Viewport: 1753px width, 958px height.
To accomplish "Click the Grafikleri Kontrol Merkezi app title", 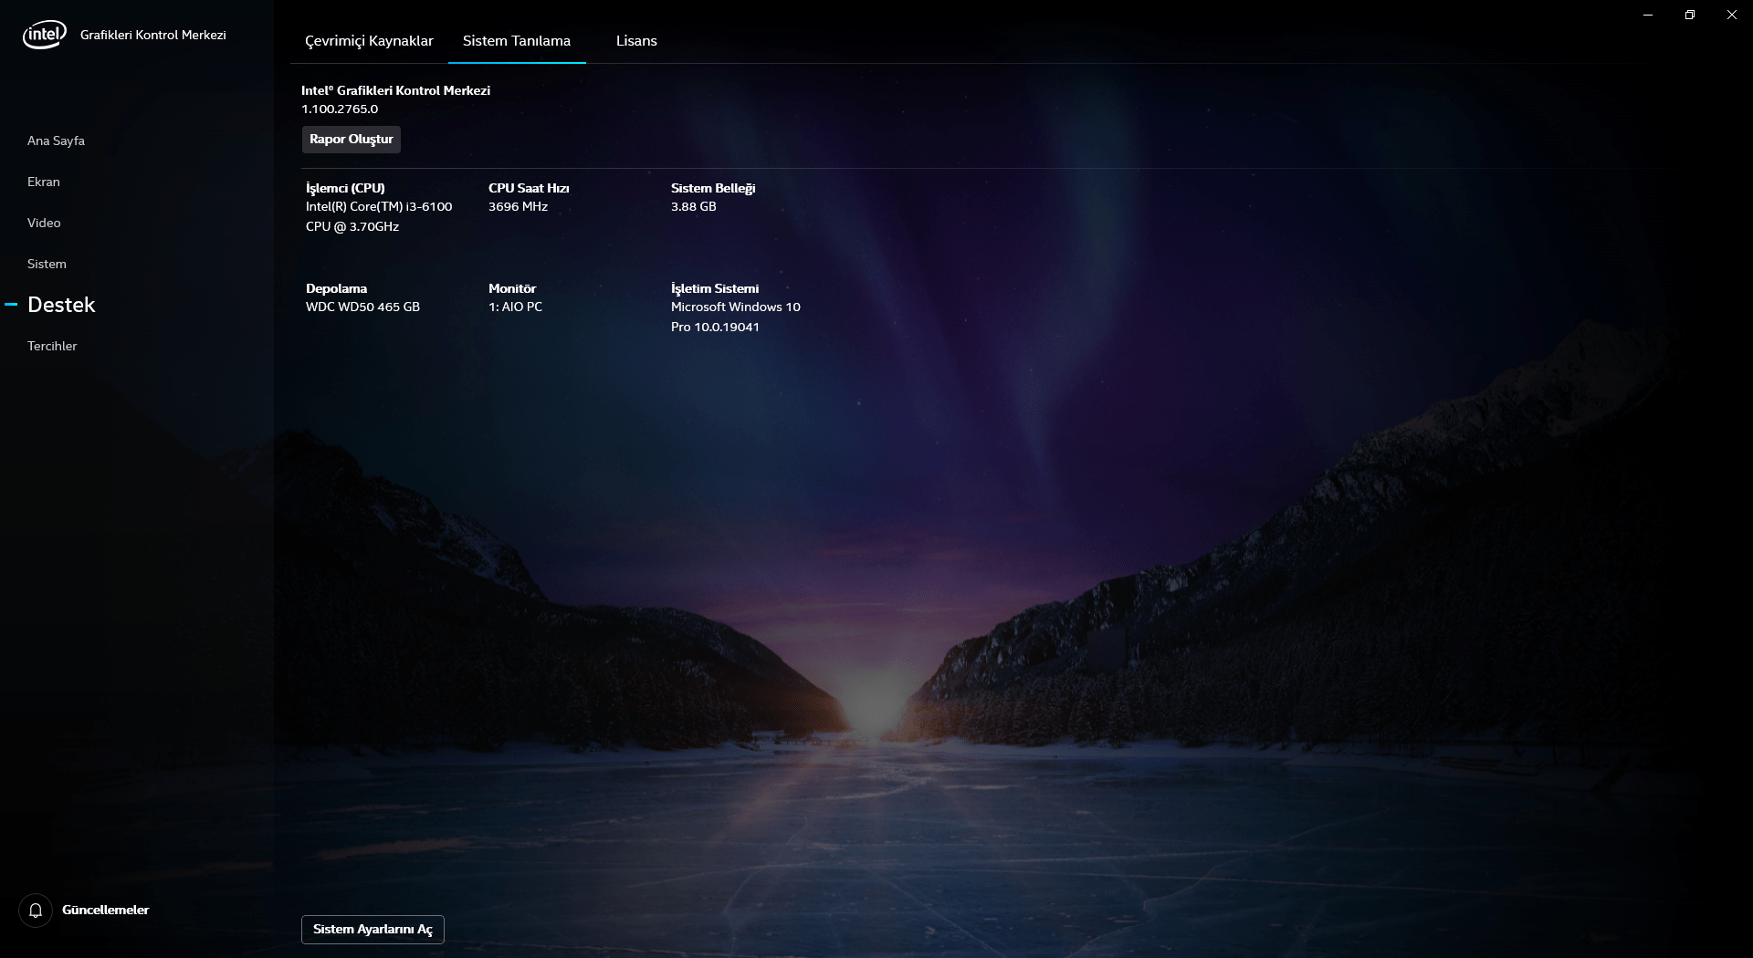I will coord(153,35).
